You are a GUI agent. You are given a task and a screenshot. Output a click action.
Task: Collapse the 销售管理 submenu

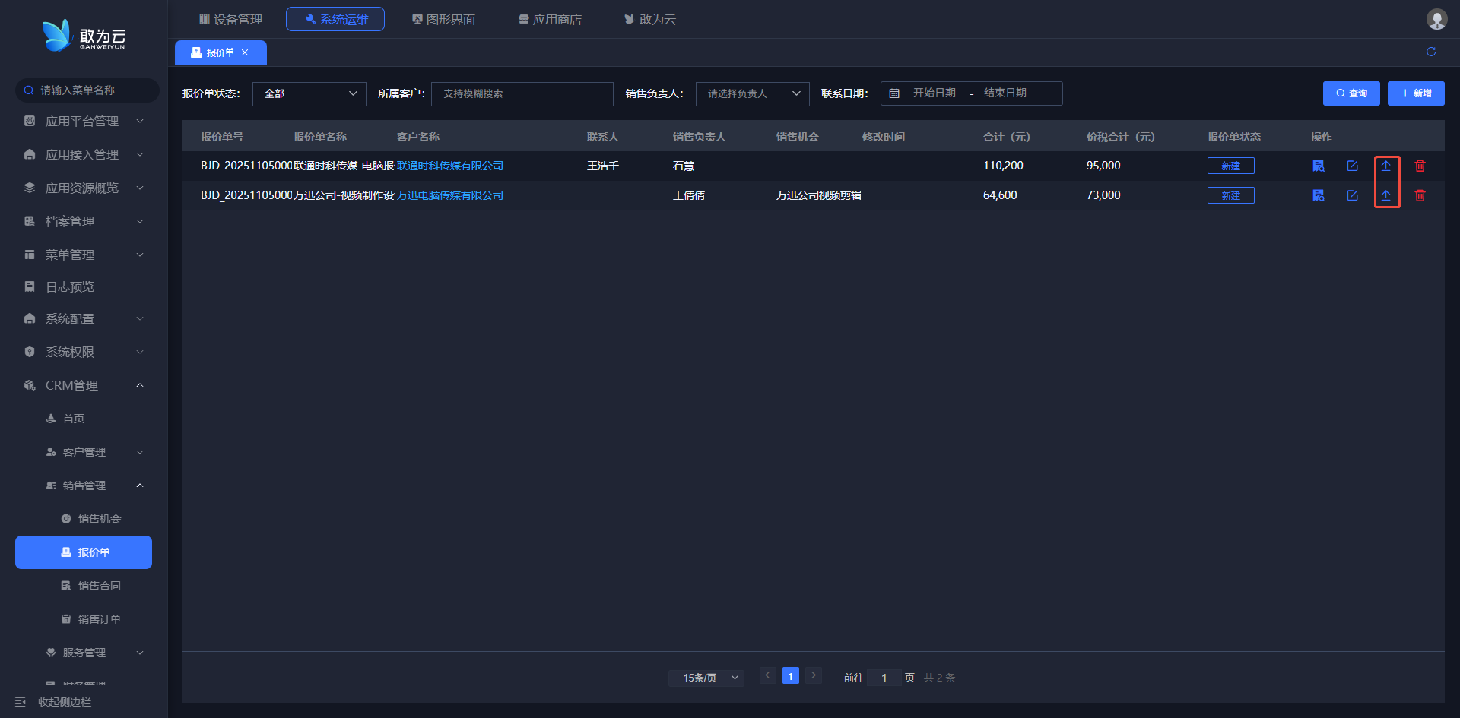[x=84, y=486]
